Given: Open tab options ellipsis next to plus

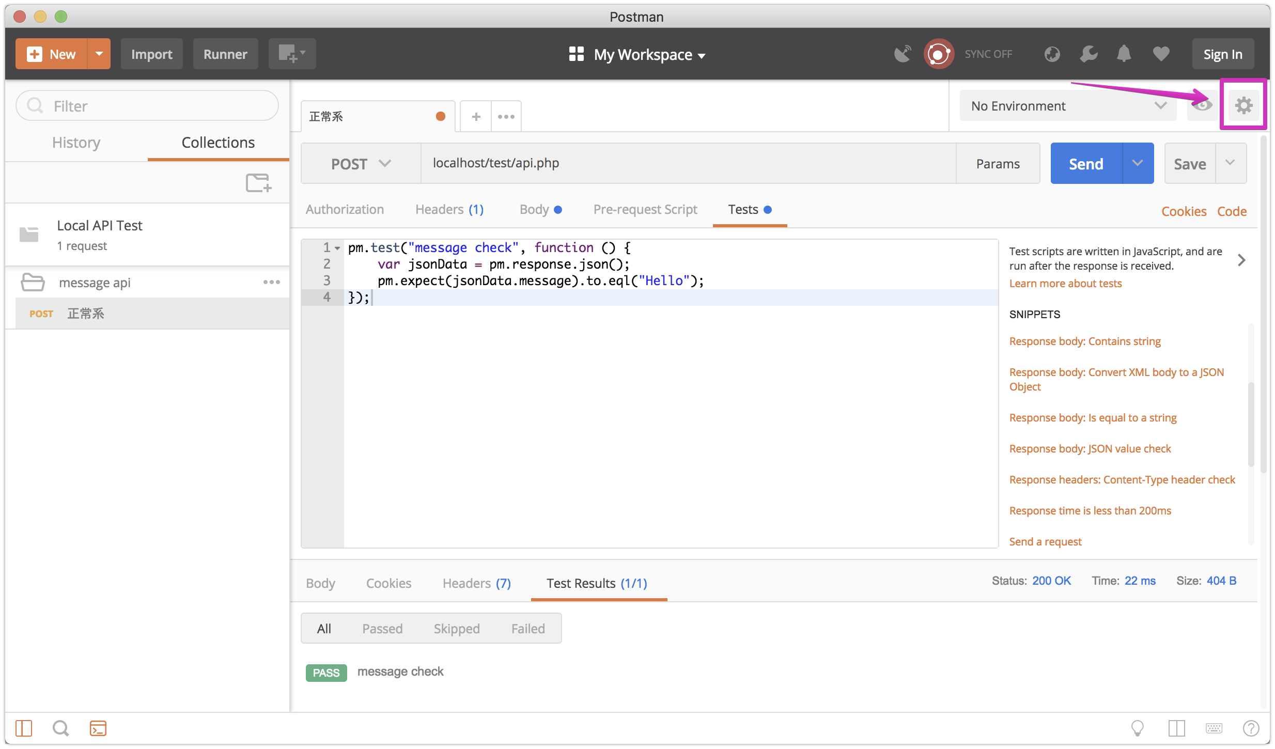Looking at the screenshot, I should pos(506,117).
